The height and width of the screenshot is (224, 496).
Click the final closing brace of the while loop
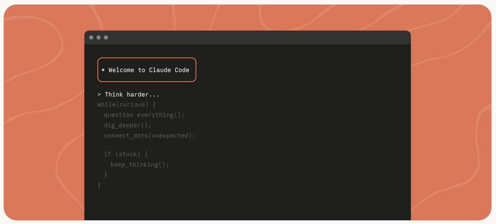[99, 185]
